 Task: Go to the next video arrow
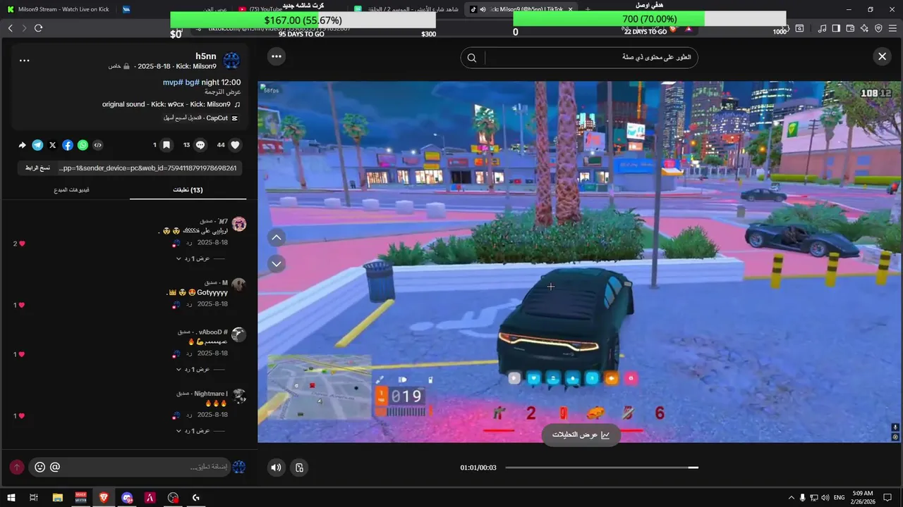click(277, 264)
